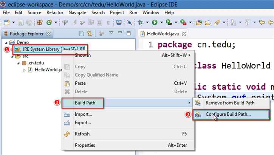Click the green Run button icon
The image size is (274, 155).
pos(155,22)
